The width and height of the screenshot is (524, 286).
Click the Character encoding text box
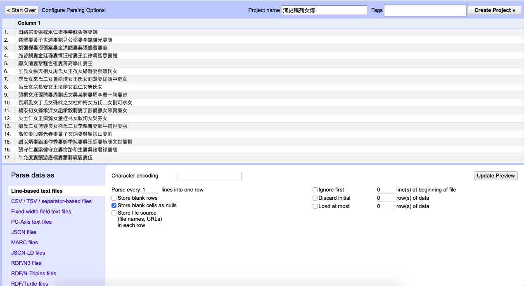click(x=209, y=176)
